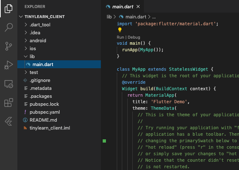239x170 pixels.
Task: Click the git icon beside .gitignore
Action: tap(25, 80)
